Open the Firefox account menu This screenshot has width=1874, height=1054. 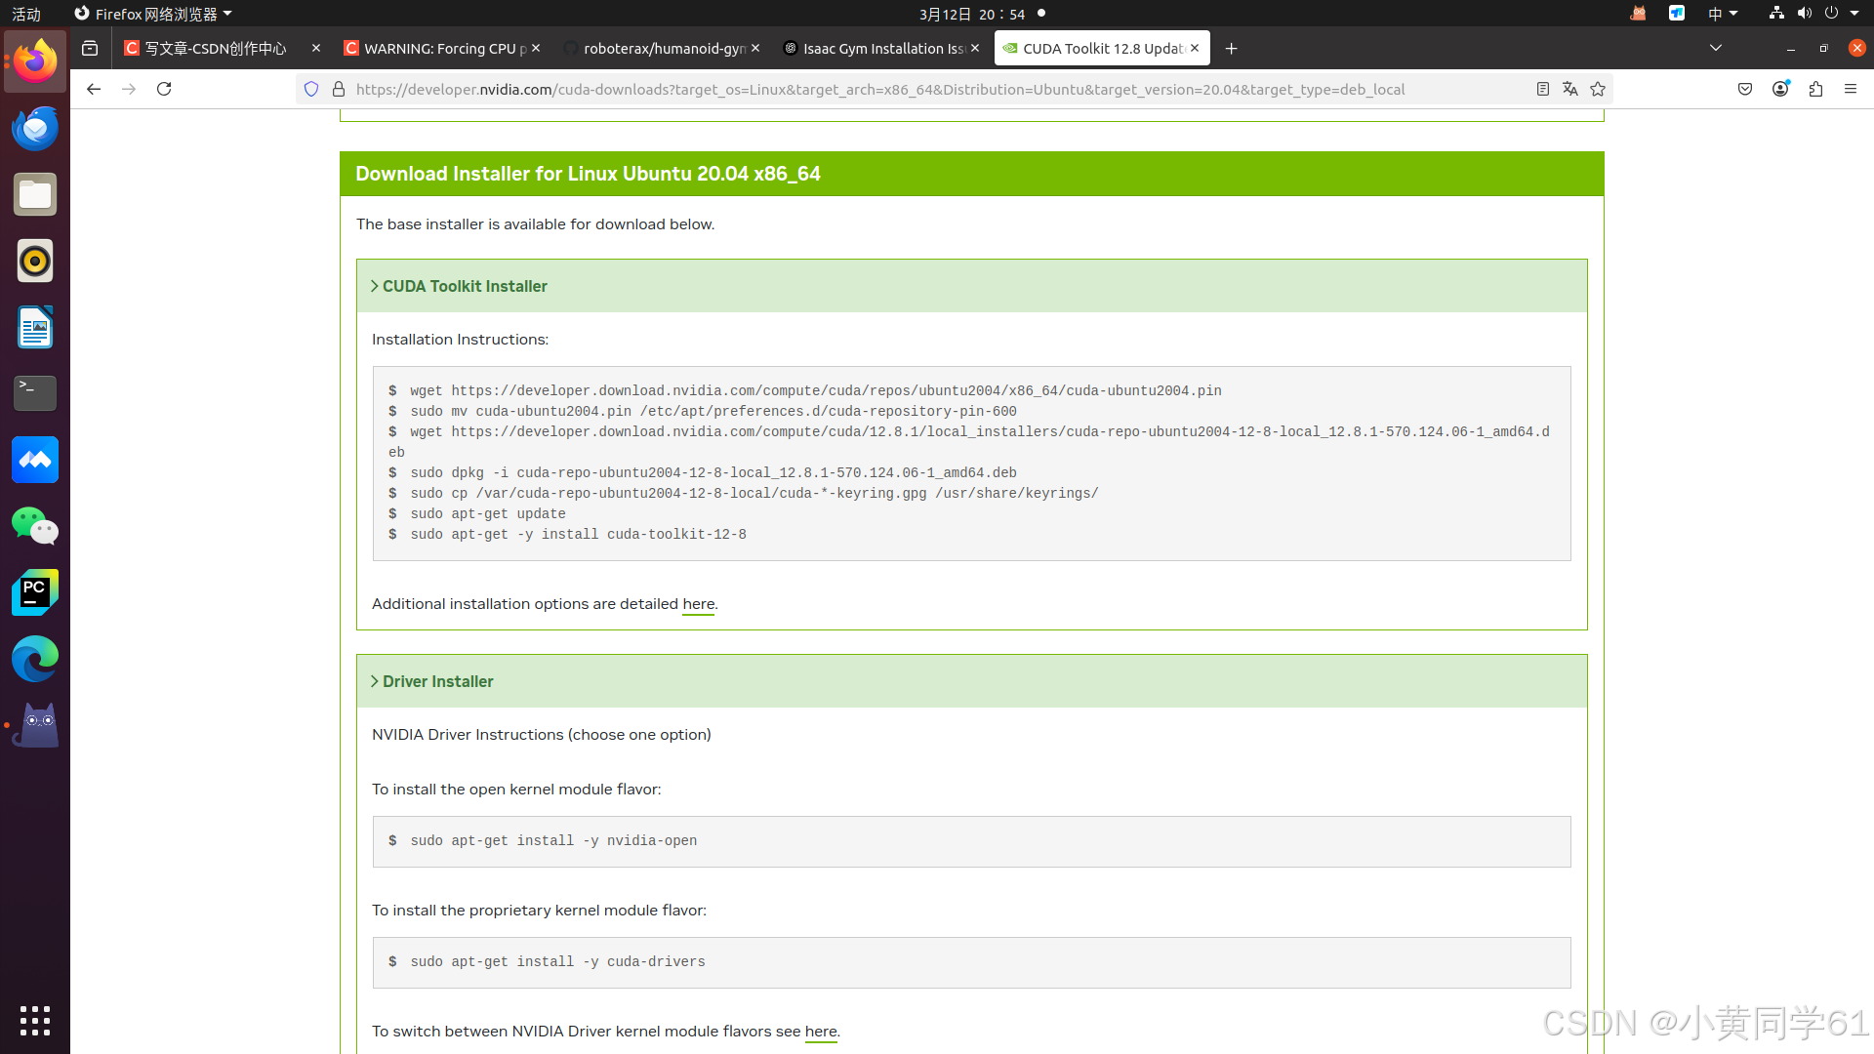[x=1780, y=89]
